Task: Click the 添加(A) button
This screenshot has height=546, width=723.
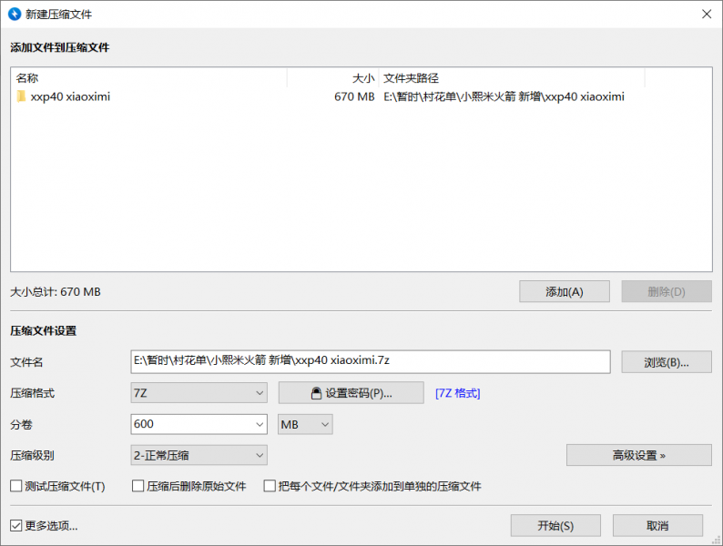Action: pyautogui.click(x=565, y=292)
